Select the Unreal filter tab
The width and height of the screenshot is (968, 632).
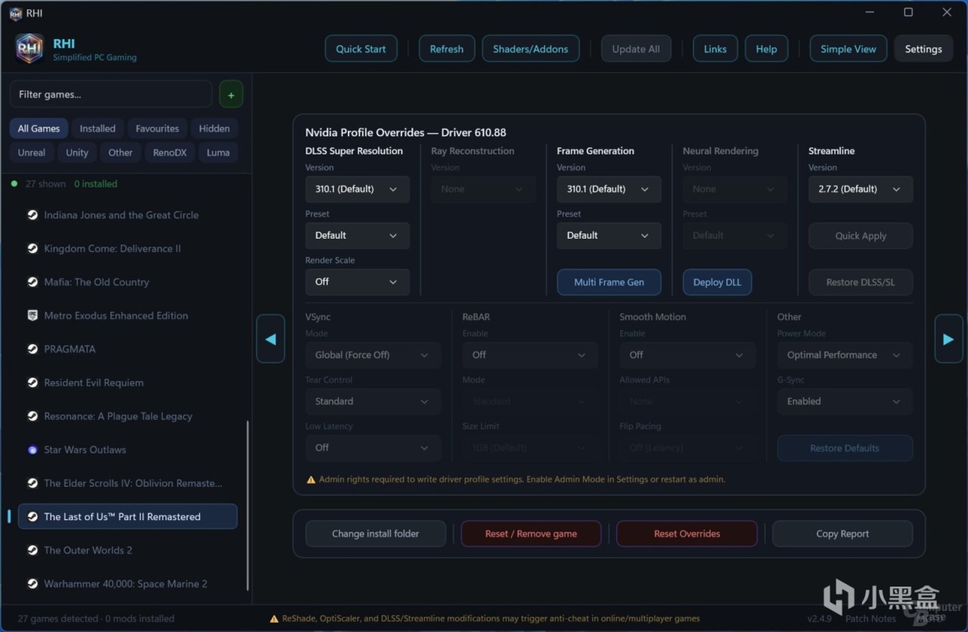click(x=31, y=152)
